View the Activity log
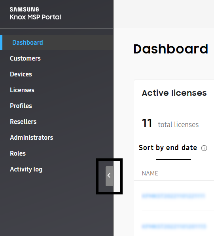This screenshot has width=214, height=236. 26,169
